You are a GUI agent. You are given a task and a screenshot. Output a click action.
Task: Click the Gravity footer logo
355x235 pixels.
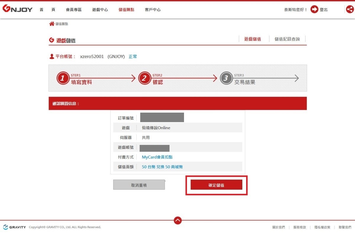pos(15,227)
